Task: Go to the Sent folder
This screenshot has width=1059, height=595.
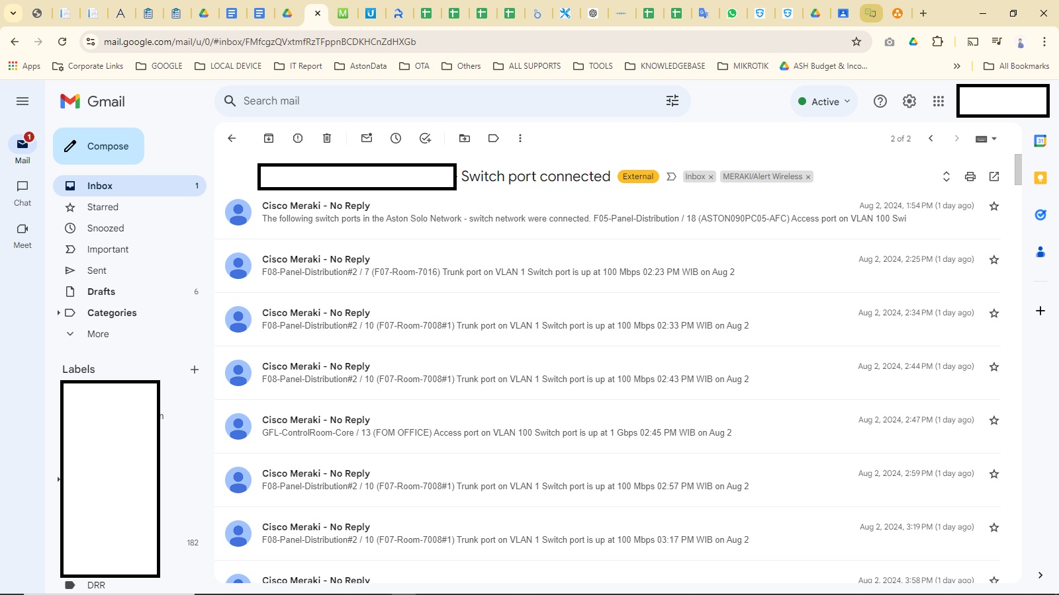Action: tap(97, 270)
